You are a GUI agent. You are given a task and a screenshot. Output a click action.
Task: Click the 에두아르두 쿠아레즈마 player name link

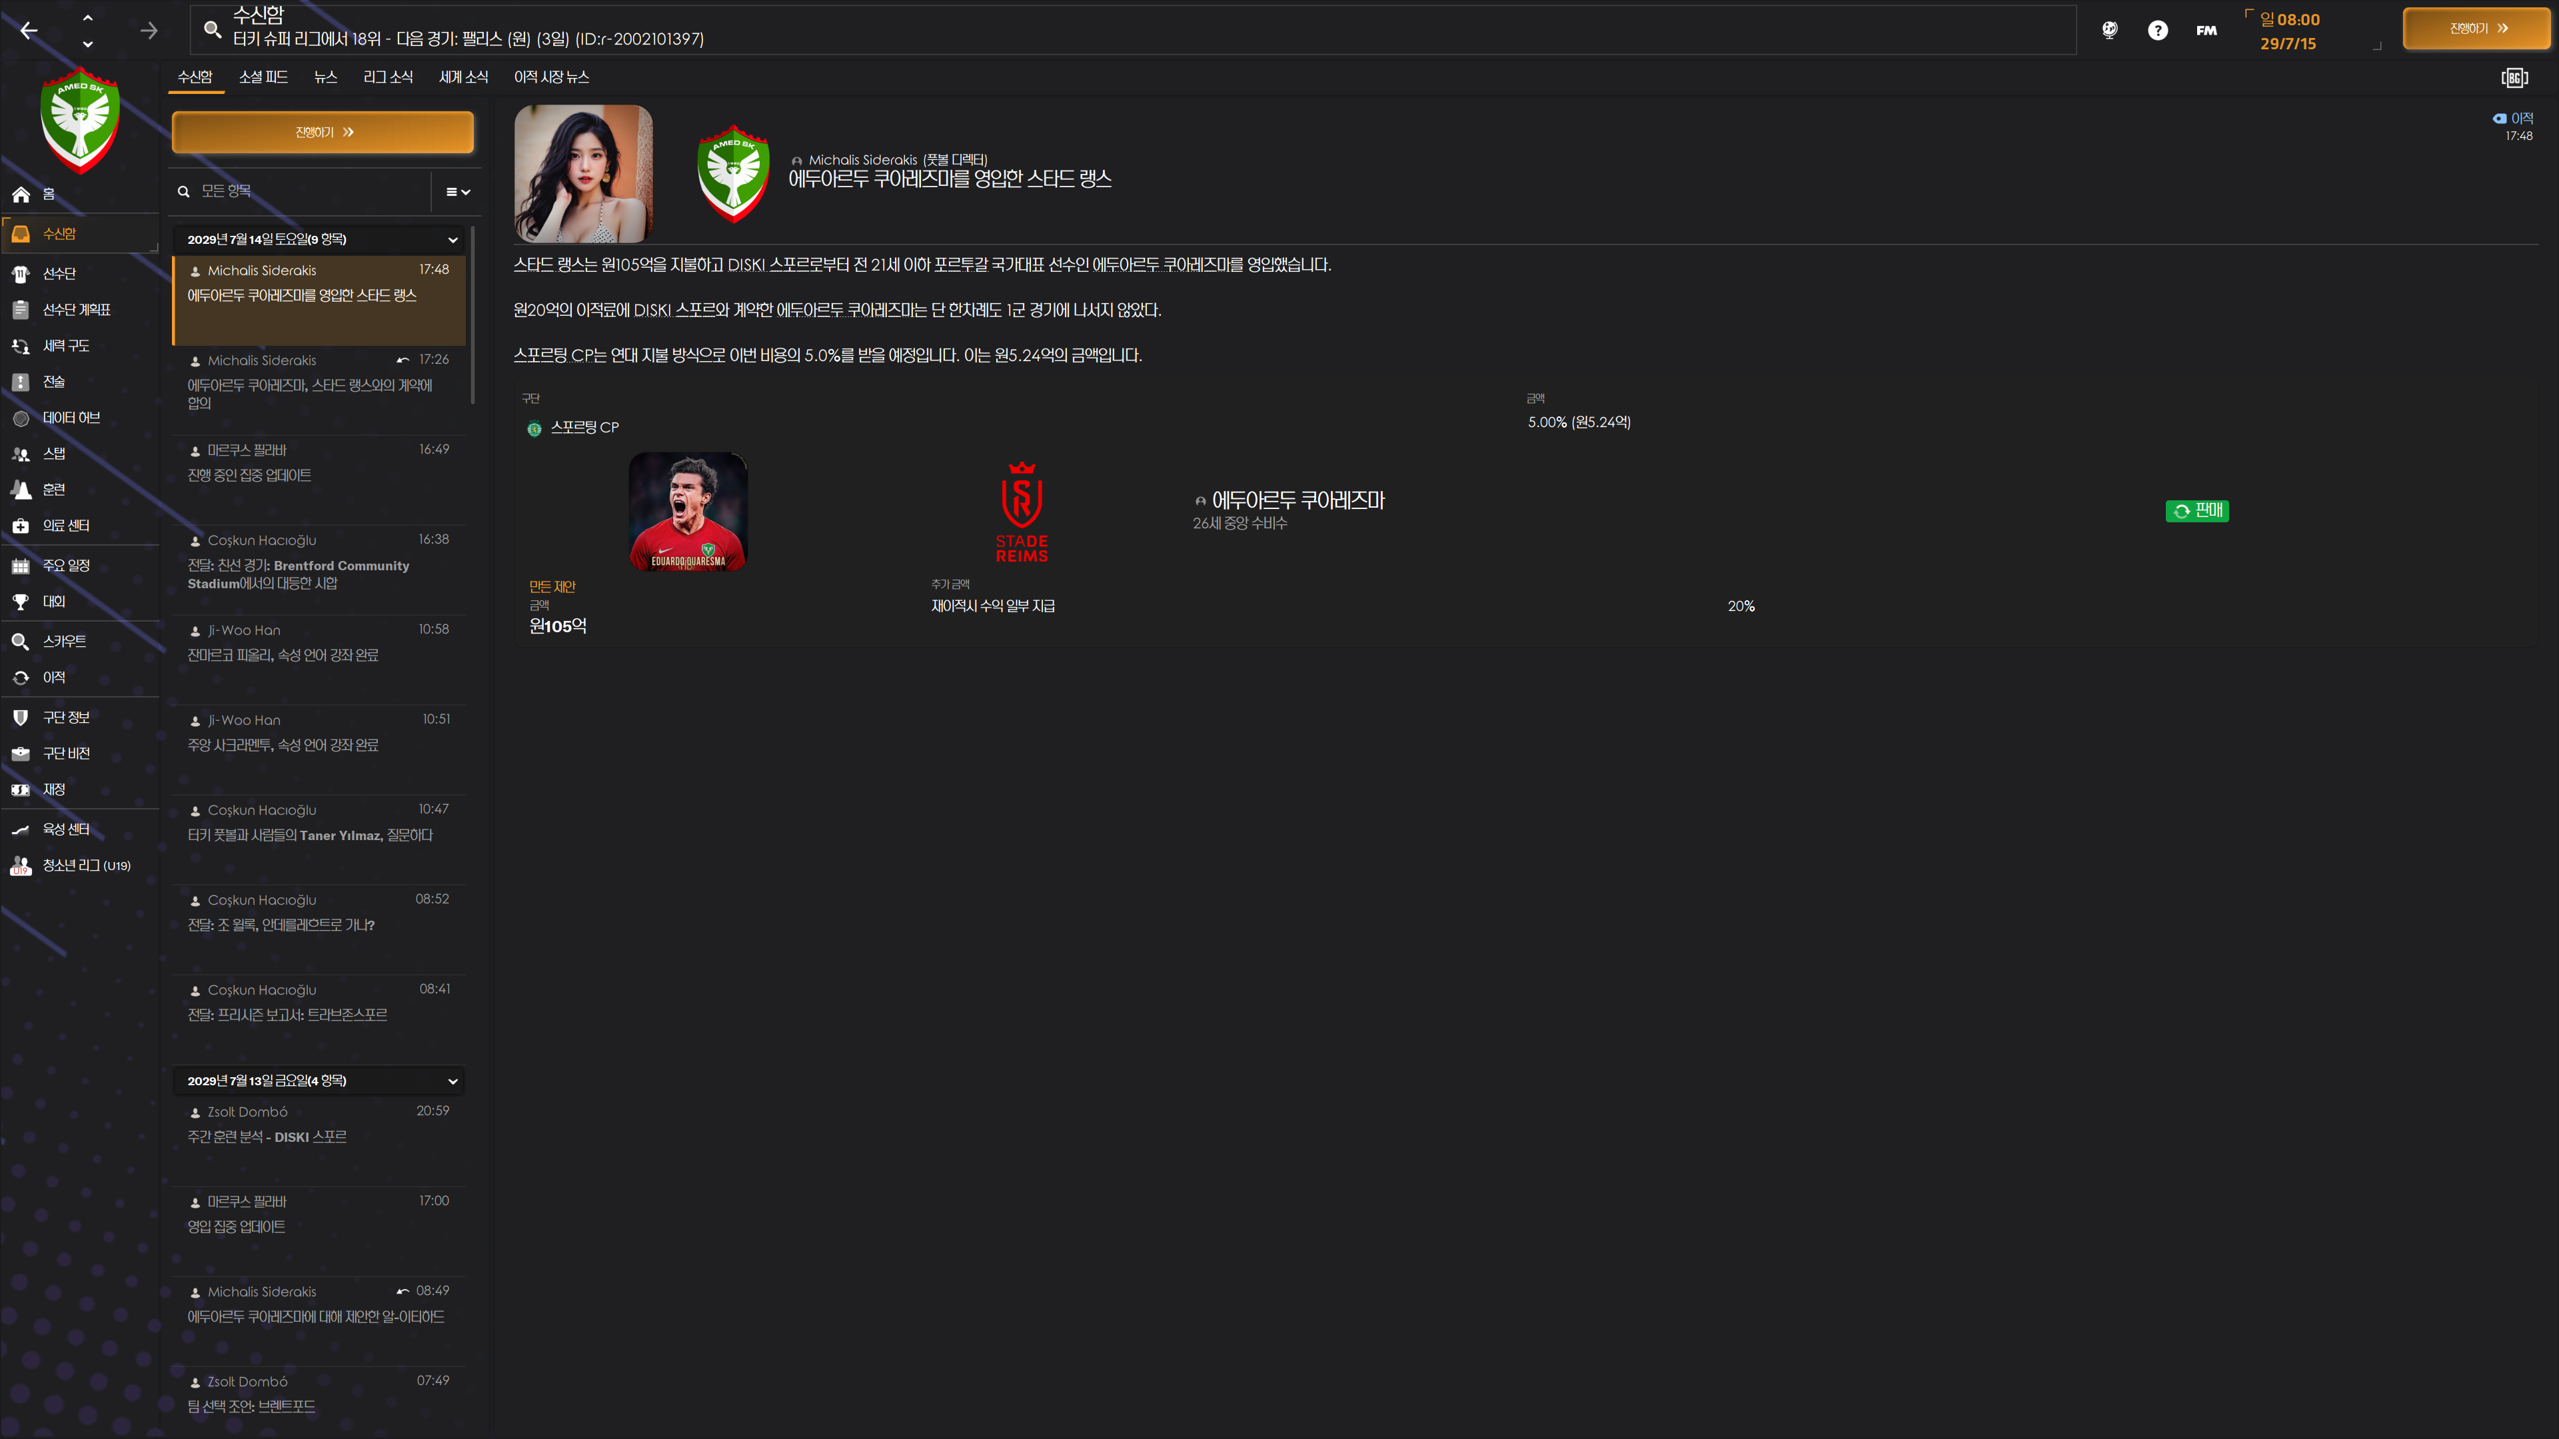[1297, 500]
